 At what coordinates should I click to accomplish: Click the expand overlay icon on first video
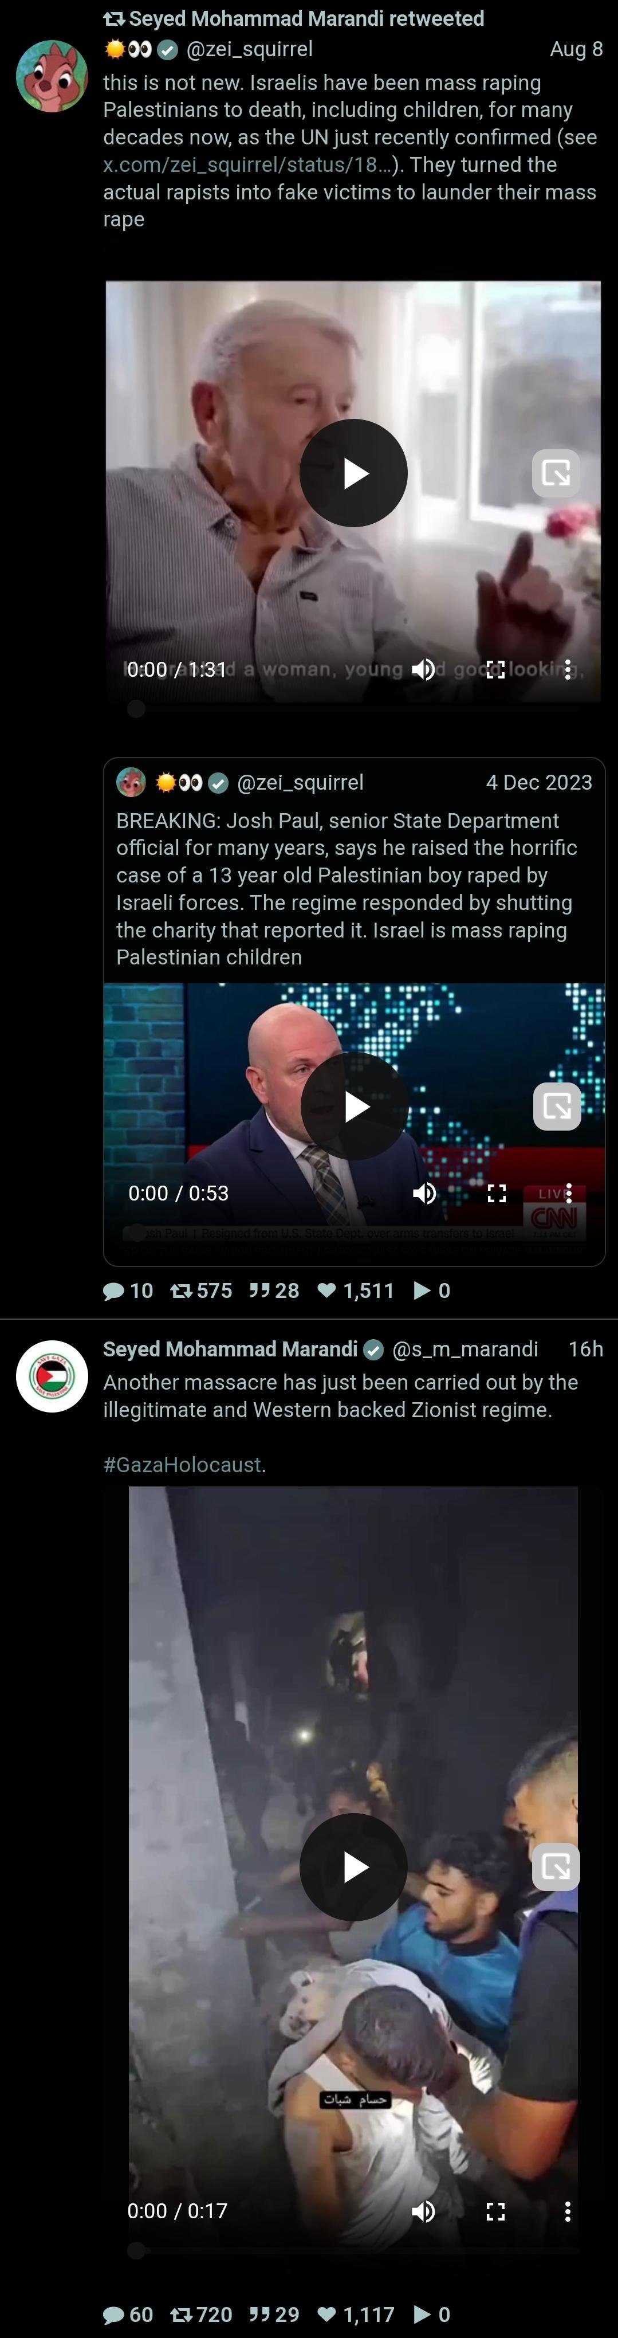click(556, 473)
